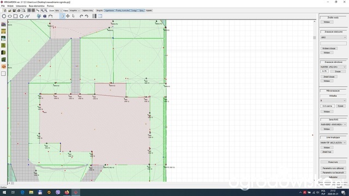Toggle the Wypełnienie display button
The width and height of the screenshot is (349, 196).
(x=109, y=10)
